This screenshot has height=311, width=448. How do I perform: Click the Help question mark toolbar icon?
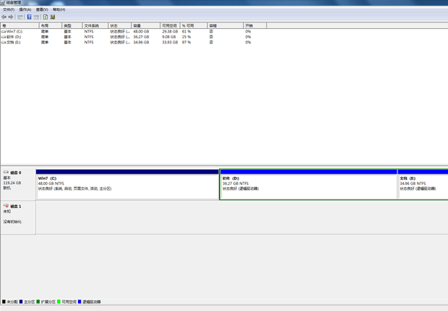tap(29, 17)
